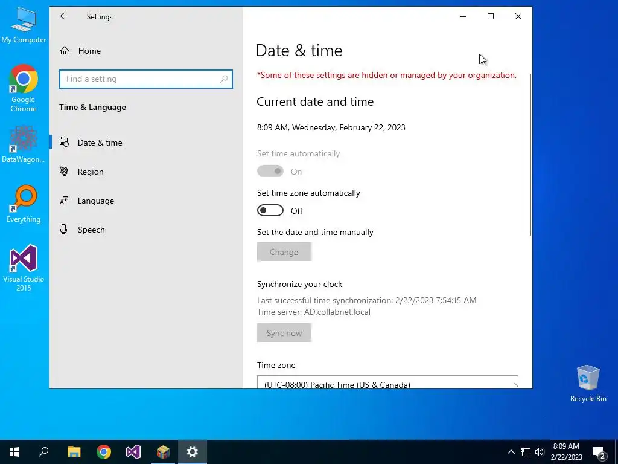Open the Windows Start menu
This screenshot has height=464, width=618.
(14, 452)
